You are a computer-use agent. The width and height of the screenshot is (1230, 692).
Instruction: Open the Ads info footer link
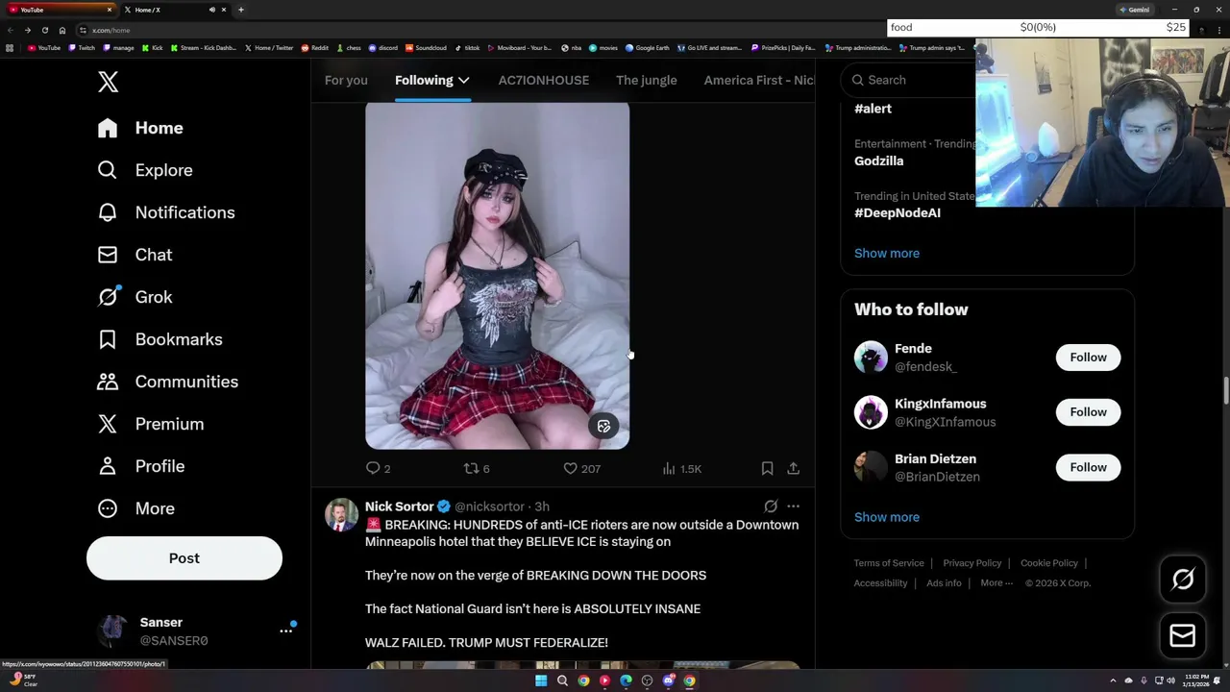click(x=944, y=583)
